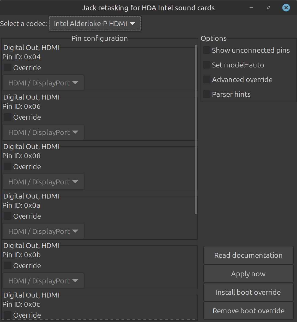Check Override for pin 0x0b
Screen dimensions: 297x322
click(8, 266)
